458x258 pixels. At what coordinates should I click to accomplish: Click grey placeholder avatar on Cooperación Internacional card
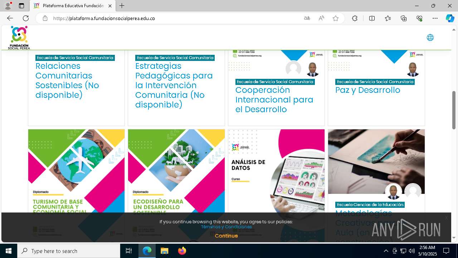(x=293, y=69)
